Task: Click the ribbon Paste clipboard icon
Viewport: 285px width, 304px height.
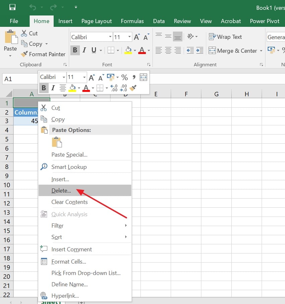Action: pos(11,37)
